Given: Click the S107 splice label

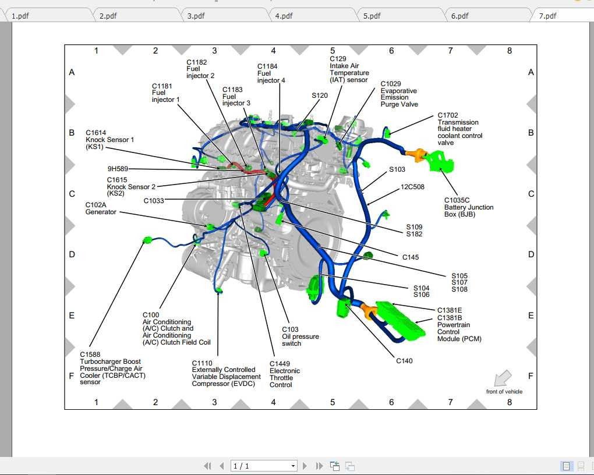Looking at the screenshot, I should (x=459, y=282).
